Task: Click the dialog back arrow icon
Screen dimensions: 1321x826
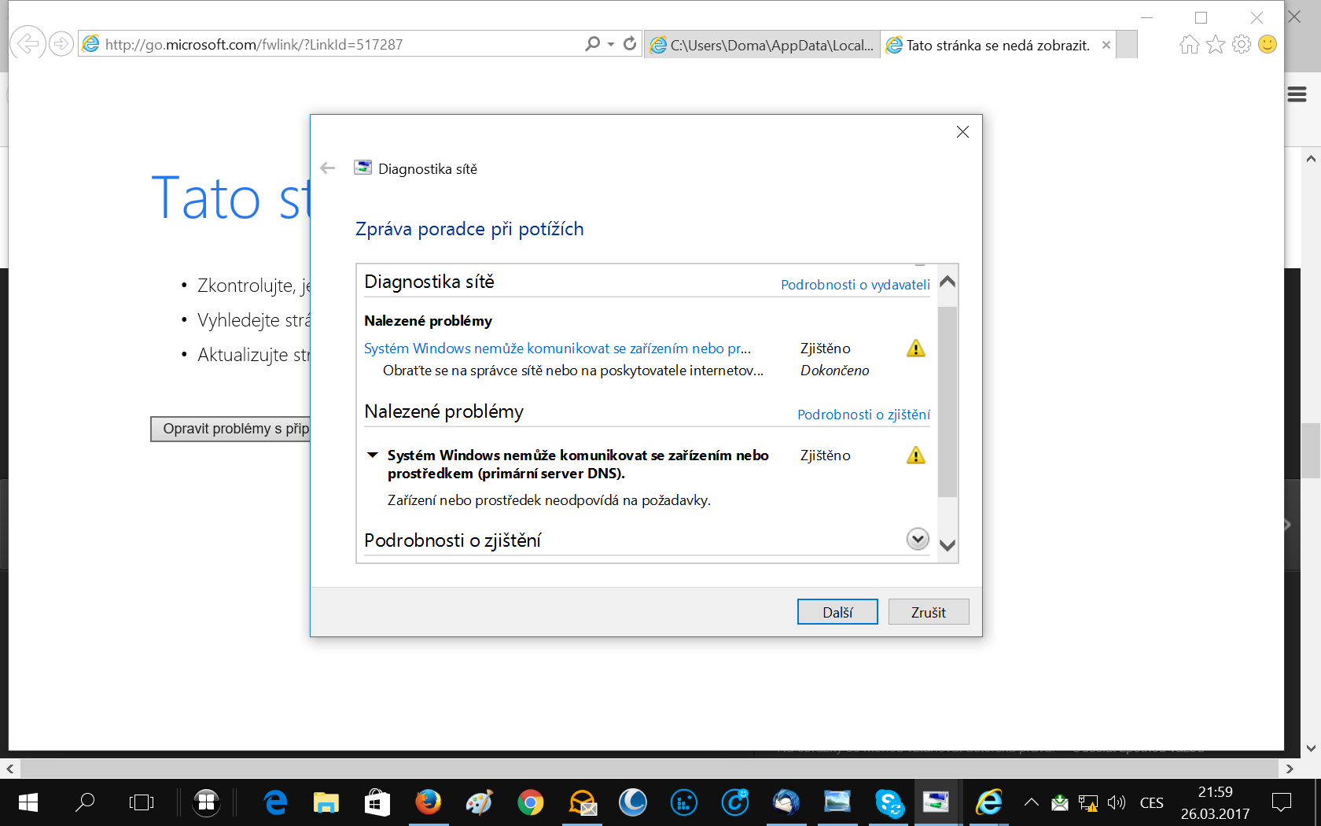Action: pos(328,168)
